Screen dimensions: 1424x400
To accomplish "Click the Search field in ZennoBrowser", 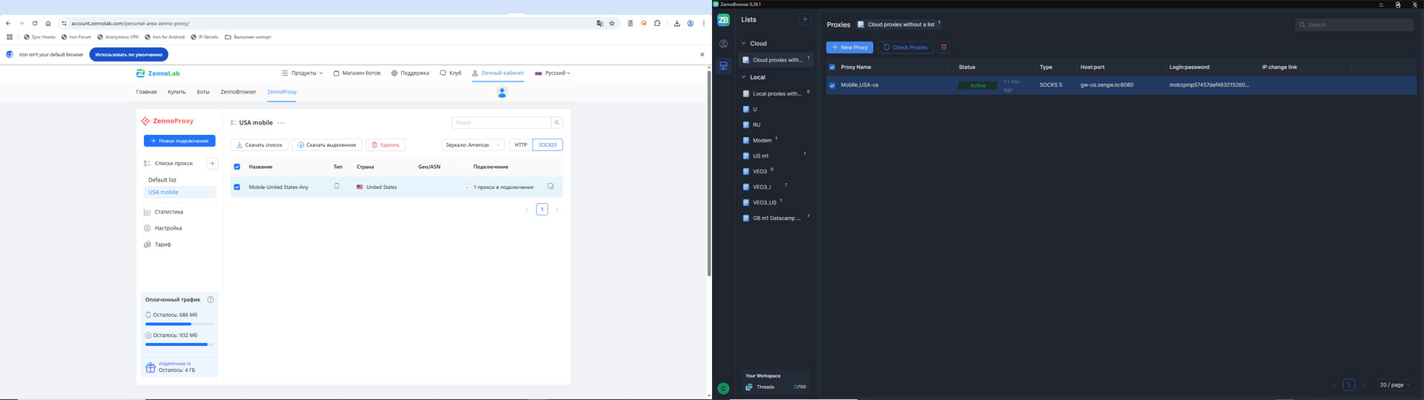I will [1354, 24].
